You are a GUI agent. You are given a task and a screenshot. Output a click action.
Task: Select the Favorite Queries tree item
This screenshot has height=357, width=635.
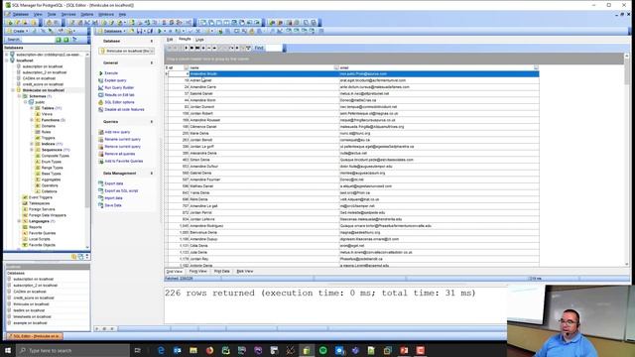(x=42, y=233)
